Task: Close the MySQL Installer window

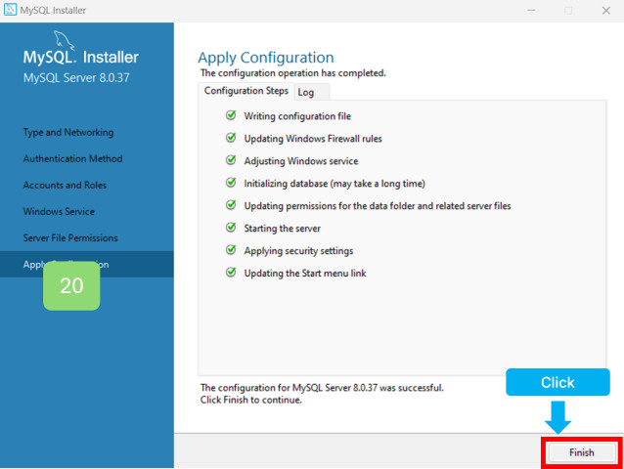Action: pos(605,11)
